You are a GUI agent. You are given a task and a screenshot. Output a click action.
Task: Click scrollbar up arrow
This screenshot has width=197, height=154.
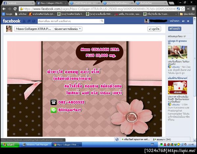click(x=195, y=19)
